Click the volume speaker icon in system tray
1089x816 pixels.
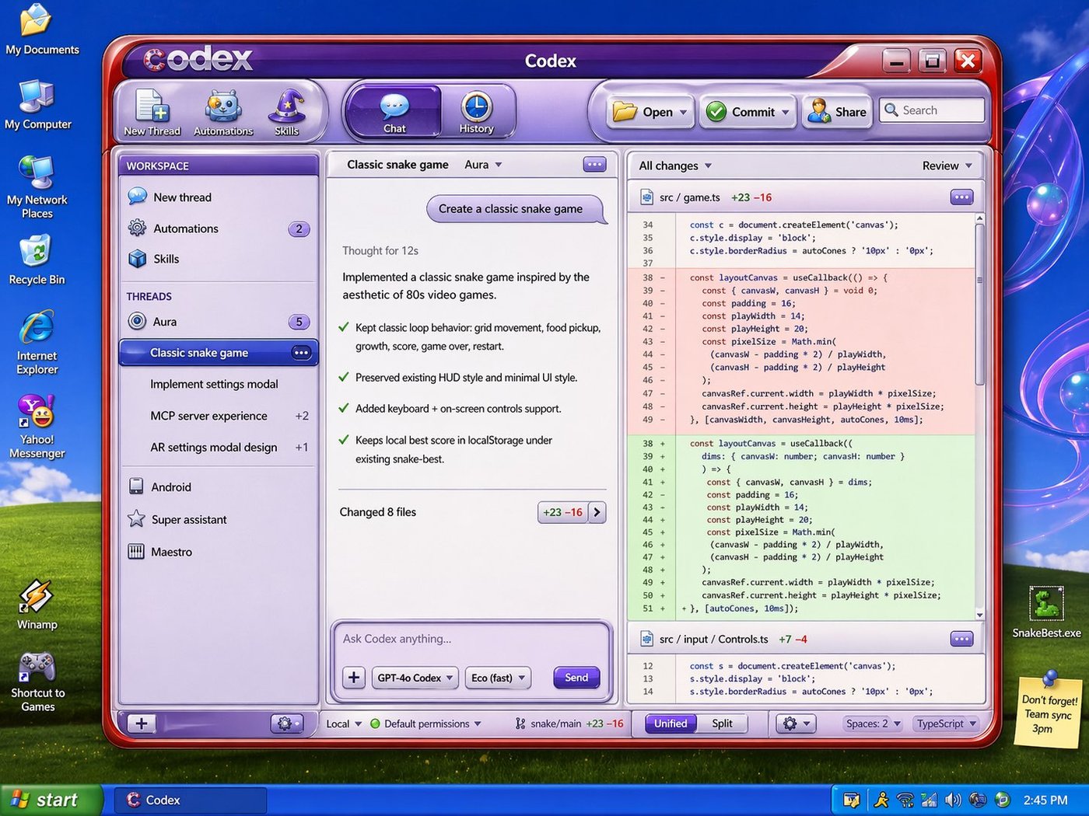point(952,800)
